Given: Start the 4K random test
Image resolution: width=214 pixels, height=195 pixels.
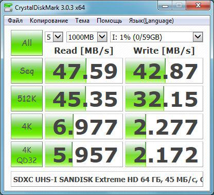Looking at the screenshot, I should pos(27,126).
